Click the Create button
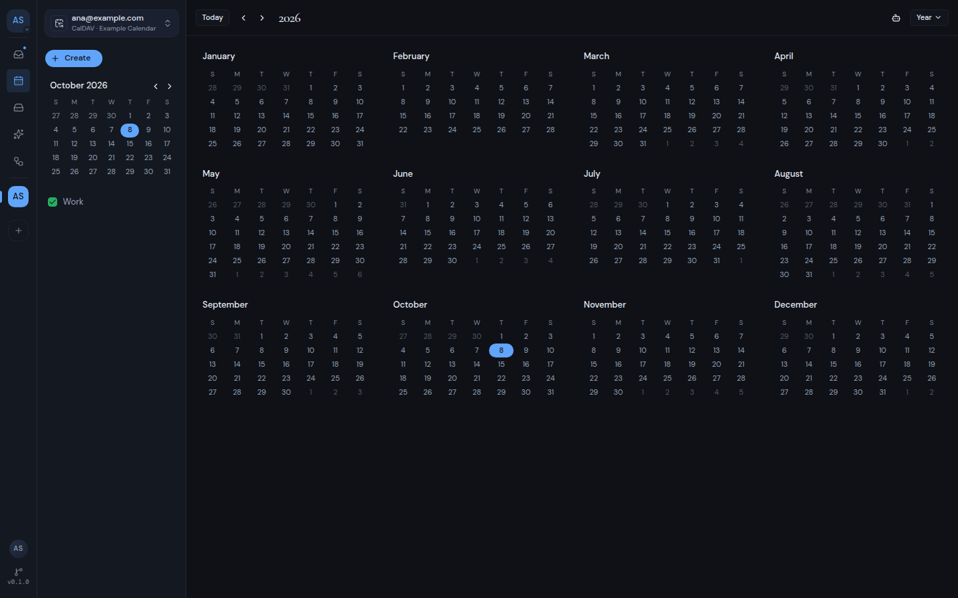 (74, 58)
